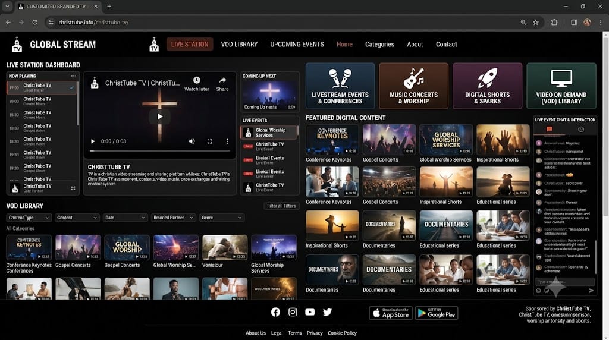Download on the App Store button
This screenshot has width=609, height=340.
click(x=391, y=313)
